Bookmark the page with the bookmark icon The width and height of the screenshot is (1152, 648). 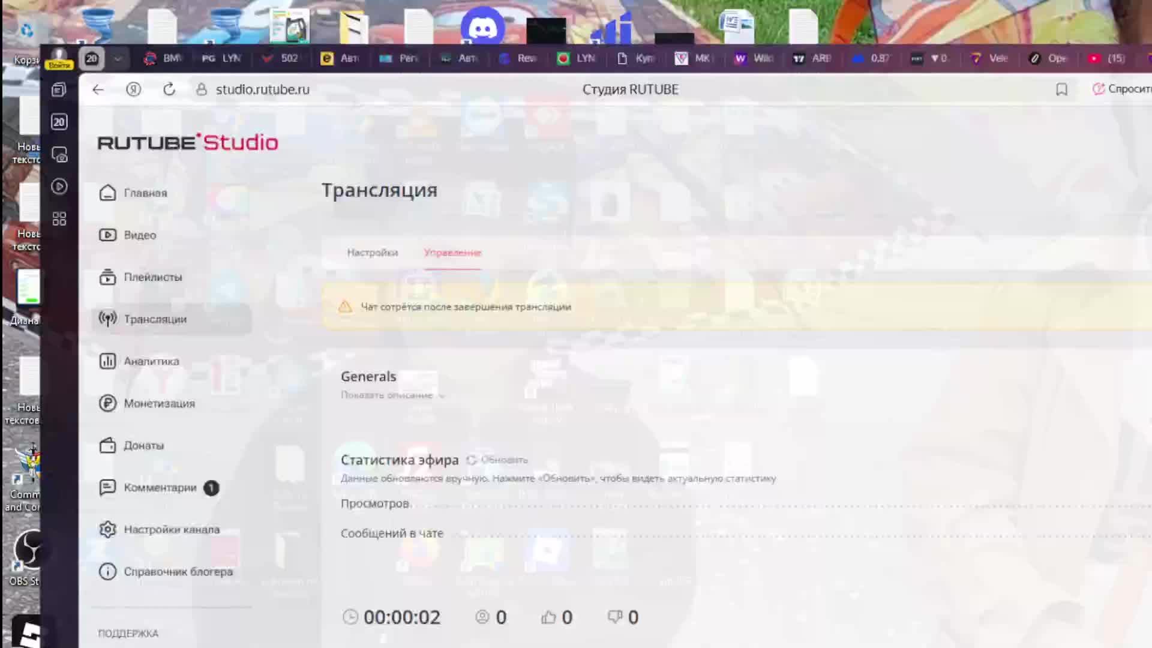[x=1061, y=89]
